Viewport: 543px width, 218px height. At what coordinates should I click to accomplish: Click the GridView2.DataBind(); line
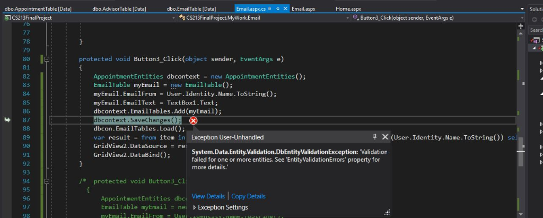[132, 155]
